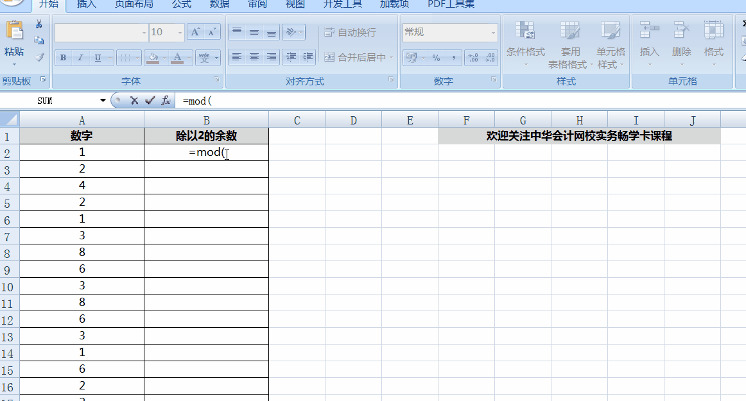This screenshot has height=401, width=746.
Task: Toggle Bold formatting
Action: pyautogui.click(x=63, y=58)
